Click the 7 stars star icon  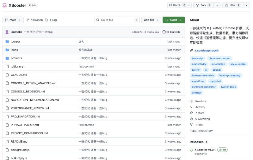pyautogui.click(x=191, y=113)
